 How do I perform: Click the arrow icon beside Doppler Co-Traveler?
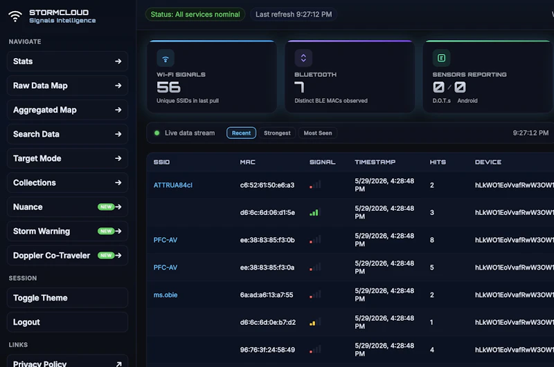pyautogui.click(x=118, y=255)
